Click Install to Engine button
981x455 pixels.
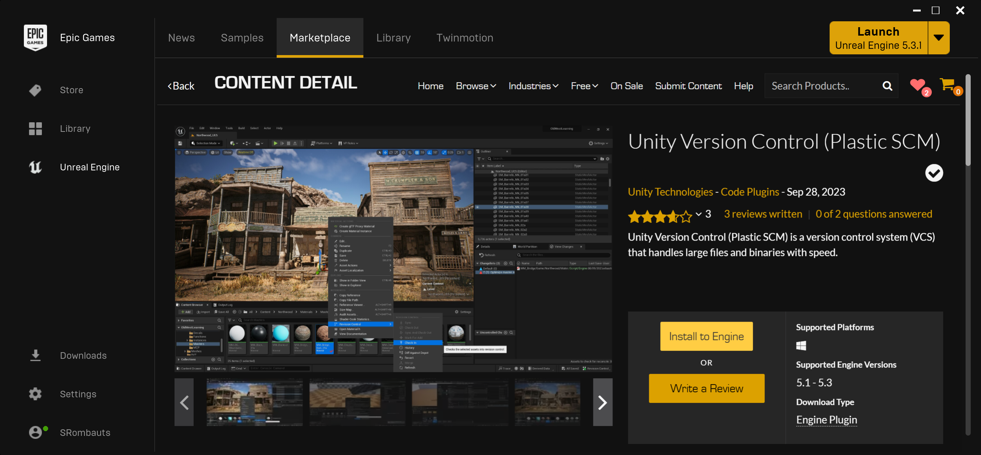coord(706,336)
